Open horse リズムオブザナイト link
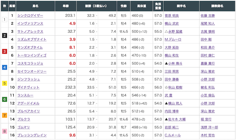 (x=32, y=39)
